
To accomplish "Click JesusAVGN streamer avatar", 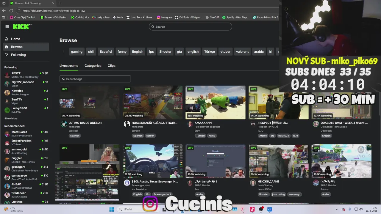I will (253, 183).
